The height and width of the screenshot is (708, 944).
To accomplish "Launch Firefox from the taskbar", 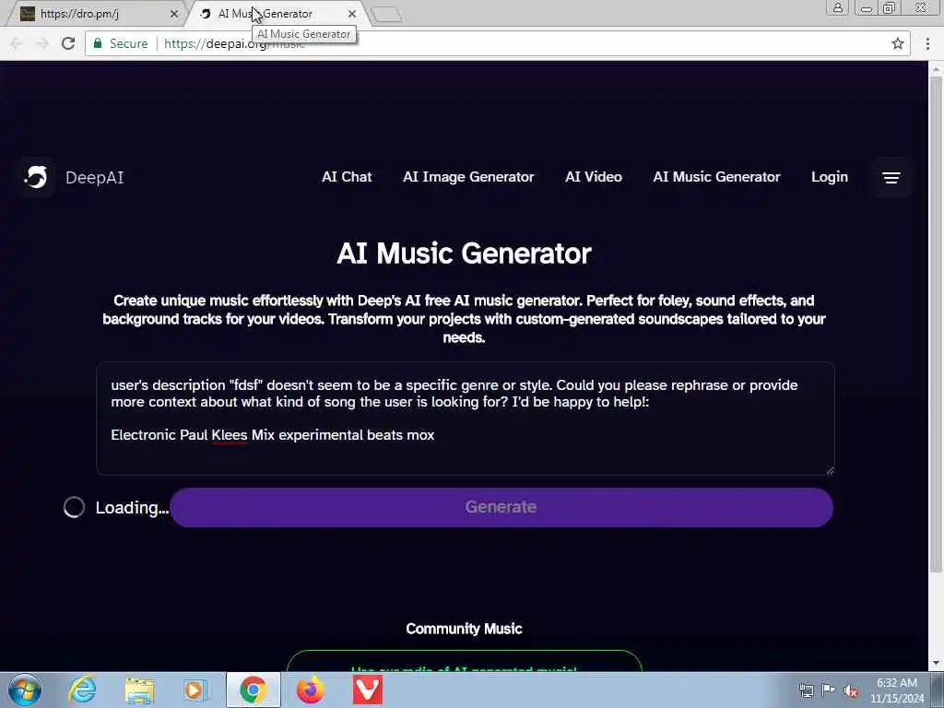I will pyautogui.click(x=310, y=690).
